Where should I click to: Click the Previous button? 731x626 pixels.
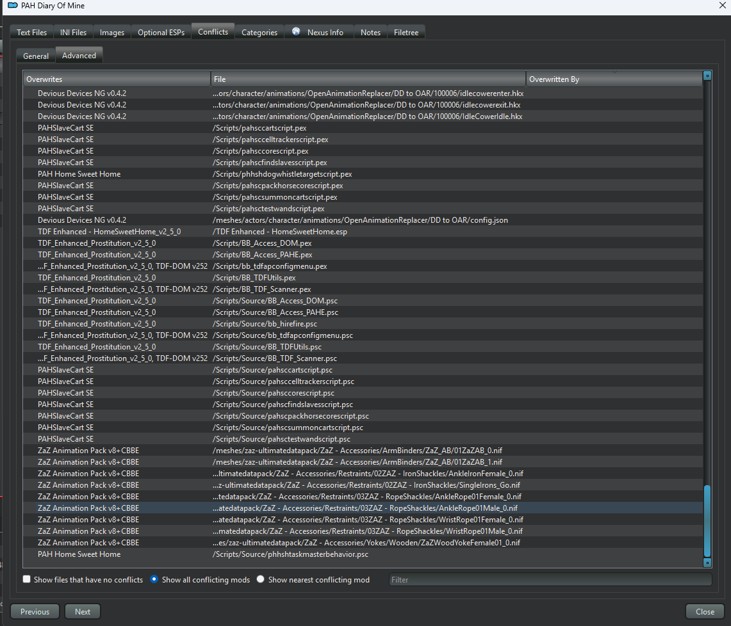click(x=35, y=611)
